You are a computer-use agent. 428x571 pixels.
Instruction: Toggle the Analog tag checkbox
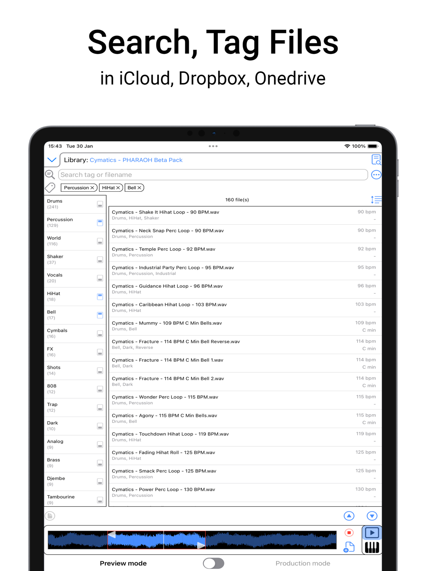pyautogui.click(x=100, y=445)
